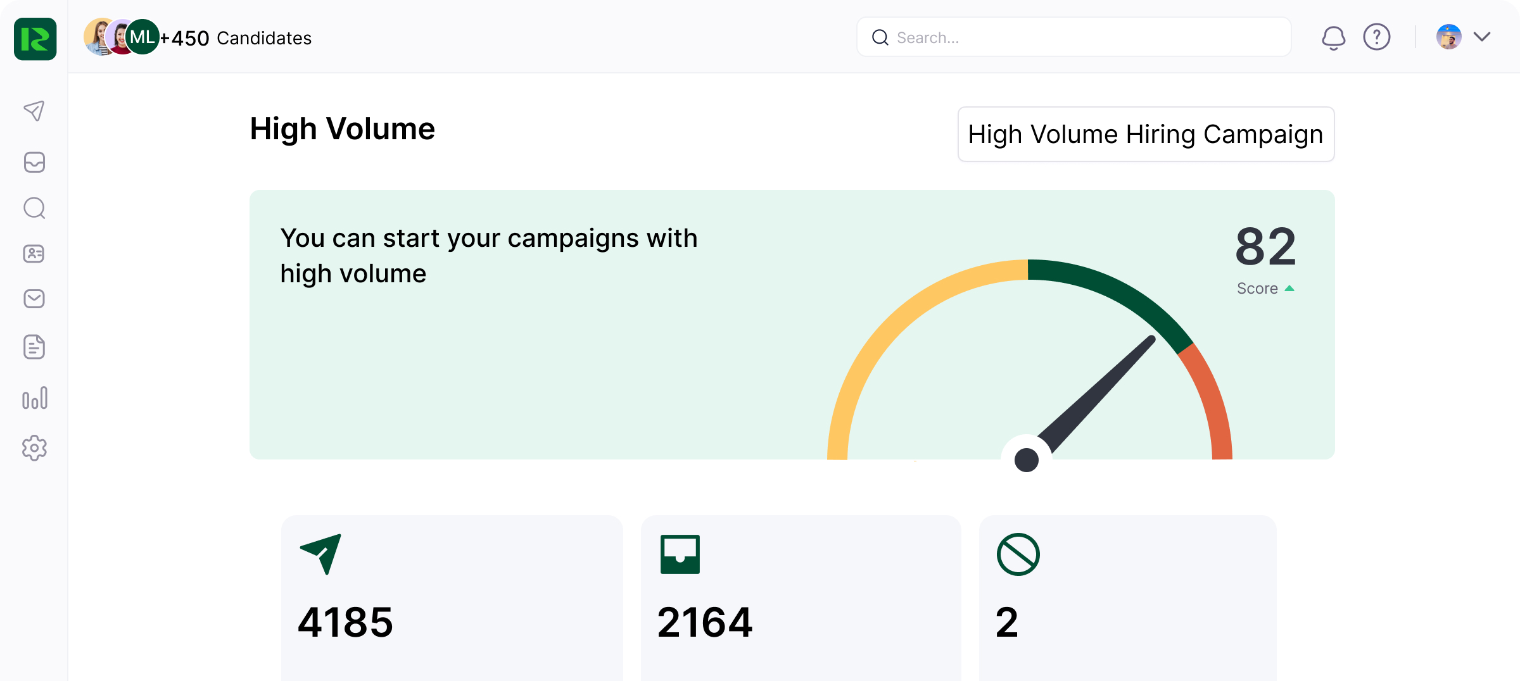Image resolution: width=1520 pixels, height=681 pixels.
Task: Open the analytics bar chart sidebar icon
Action: click(34, 398)
